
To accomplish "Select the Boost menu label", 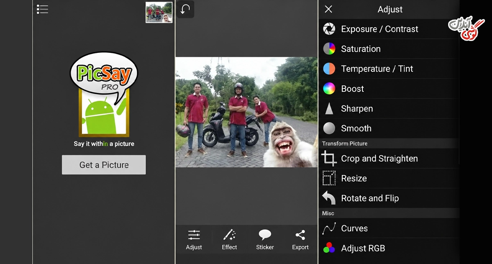I will pos(353,89).
